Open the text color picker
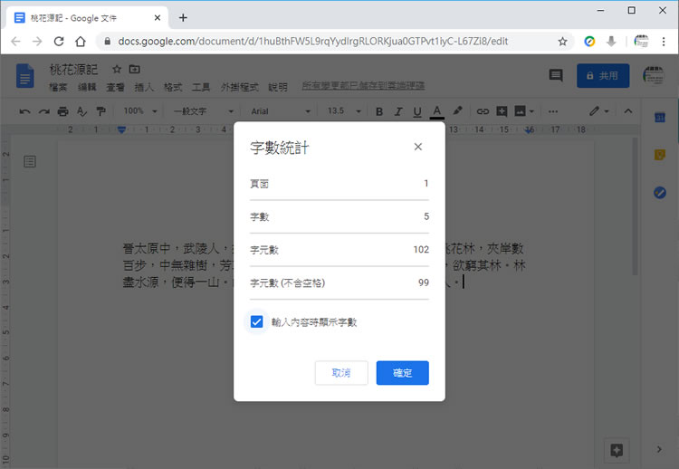This screenshot has height=469, width=679. point(437,111)
